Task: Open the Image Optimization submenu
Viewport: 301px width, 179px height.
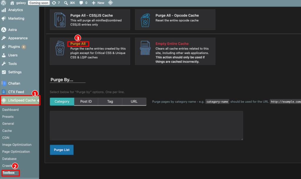Action: pyautogui.click(x=17, y=145)
